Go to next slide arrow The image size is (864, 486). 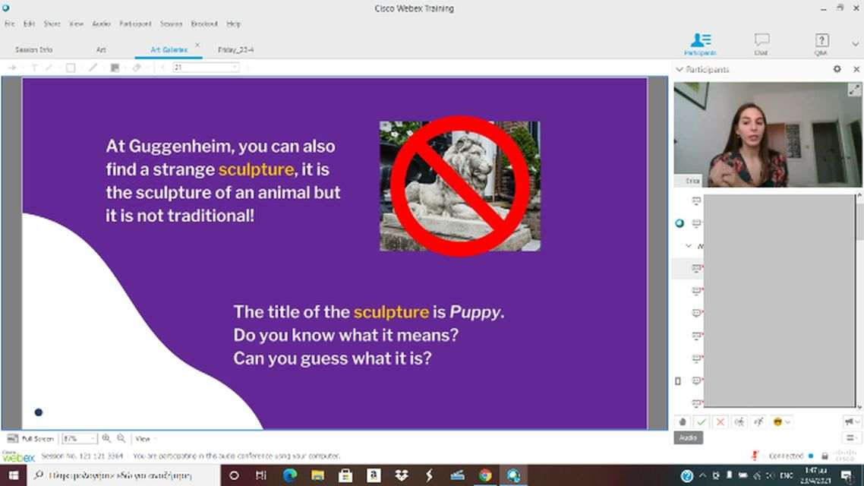(x=247, y=68)
